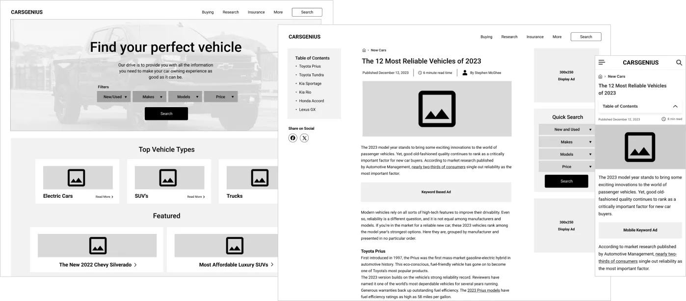Open the Models dropdown on the homepage hero

pyautogui.click(x=185, y=96)
